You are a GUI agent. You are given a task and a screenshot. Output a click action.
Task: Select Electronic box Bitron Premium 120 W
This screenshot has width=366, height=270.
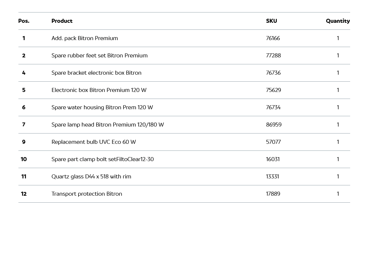[x=99, y=90]
